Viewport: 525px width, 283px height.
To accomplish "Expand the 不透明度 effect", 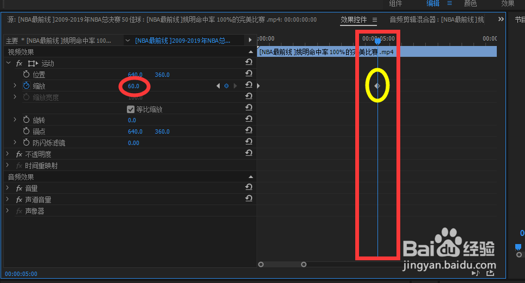I will pyautogui.click(x=8, y=154).
